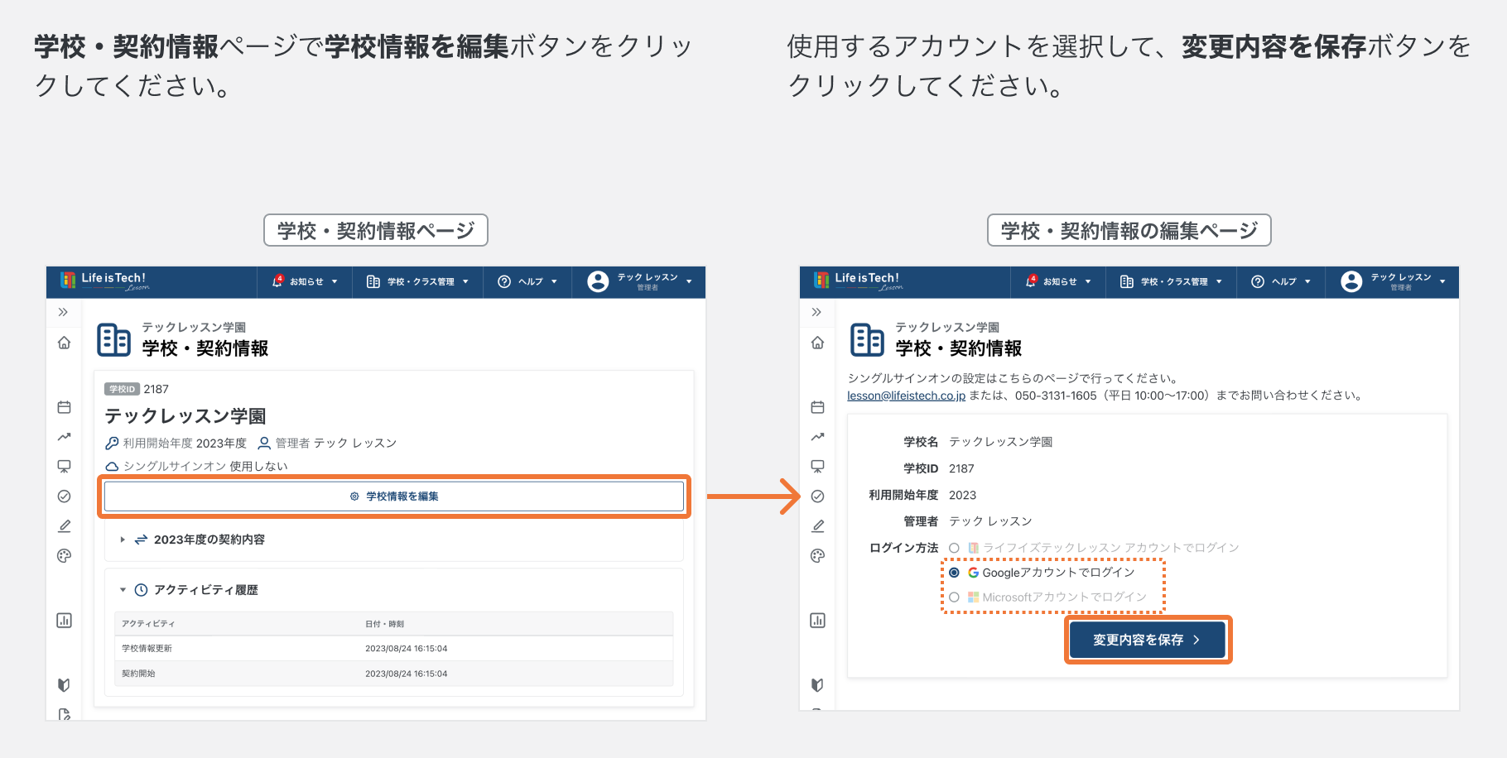Open the テック レッスン account dropdown on the edit page
Viewport: 1507px width, 758px height.
[x=1399, y=282]
